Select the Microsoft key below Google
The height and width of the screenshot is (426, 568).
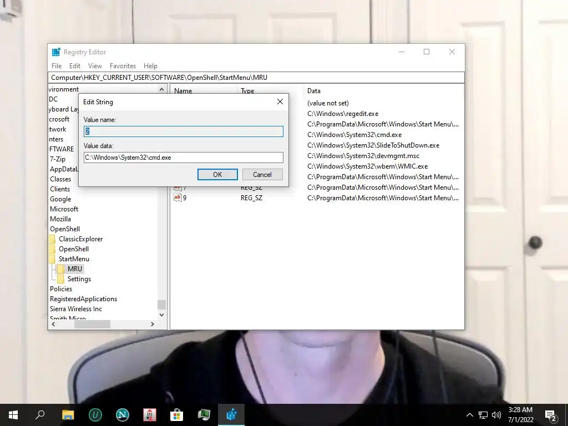coord(64,209)
